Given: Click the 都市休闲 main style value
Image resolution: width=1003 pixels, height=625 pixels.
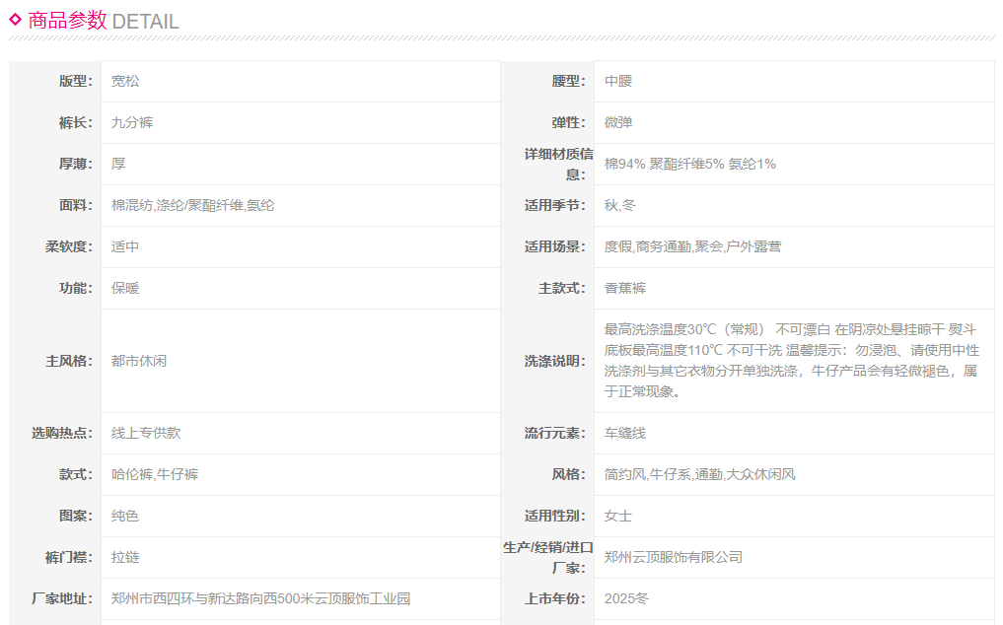Looking at the screenshot, I should (139, 361).
